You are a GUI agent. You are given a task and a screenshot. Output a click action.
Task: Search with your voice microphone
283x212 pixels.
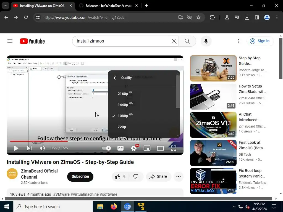(206, 41)
